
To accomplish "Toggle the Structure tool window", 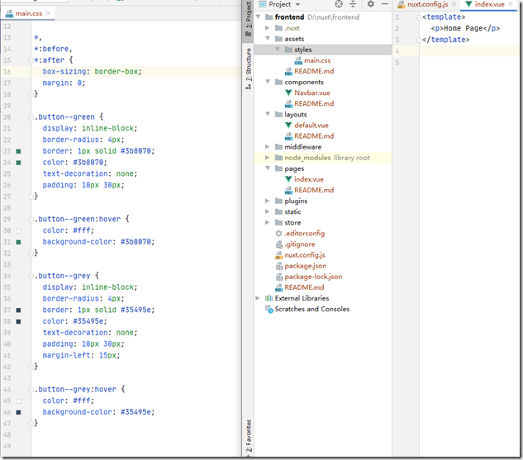I will point(248,69).
